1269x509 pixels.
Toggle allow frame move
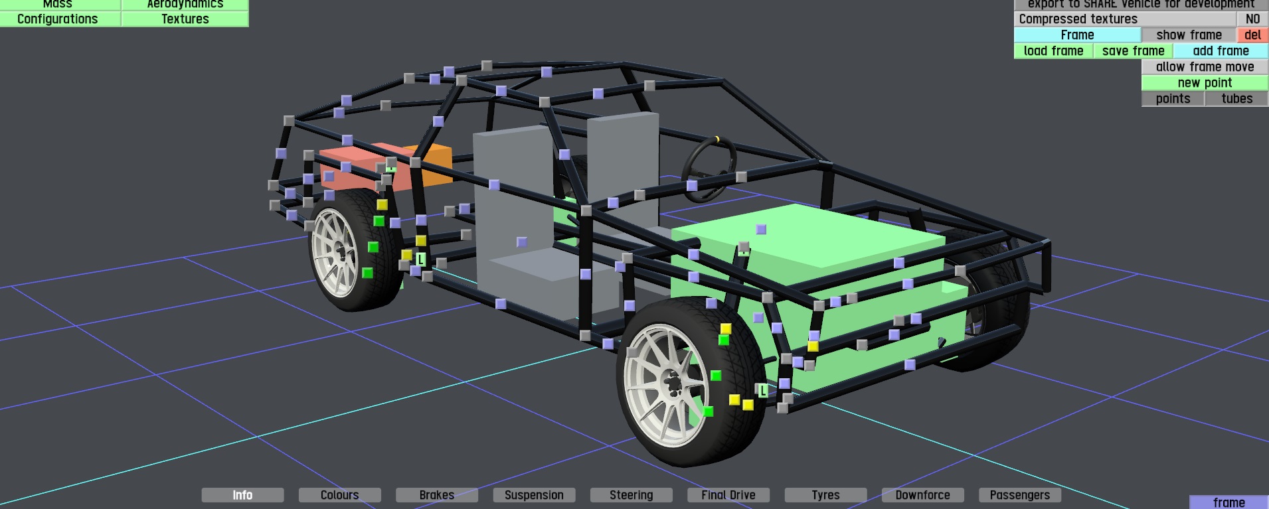click(x=1205, y=67)
